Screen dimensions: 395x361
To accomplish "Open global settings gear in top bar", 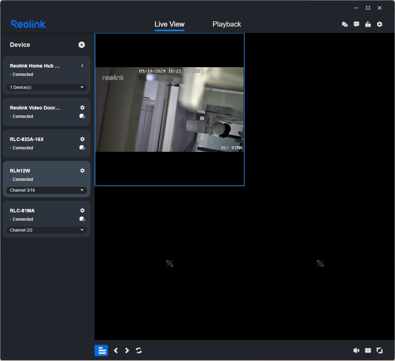I will point(380,24).
